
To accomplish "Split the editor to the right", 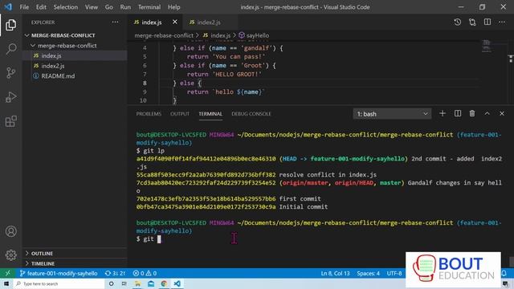I will click(x=487, y=22).
